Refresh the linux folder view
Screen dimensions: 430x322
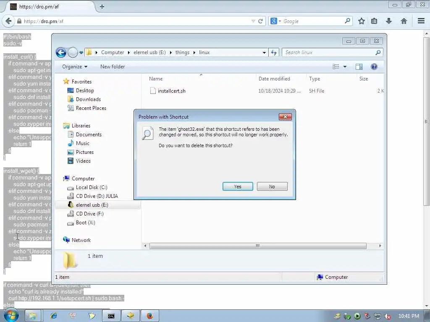(274, 52)
